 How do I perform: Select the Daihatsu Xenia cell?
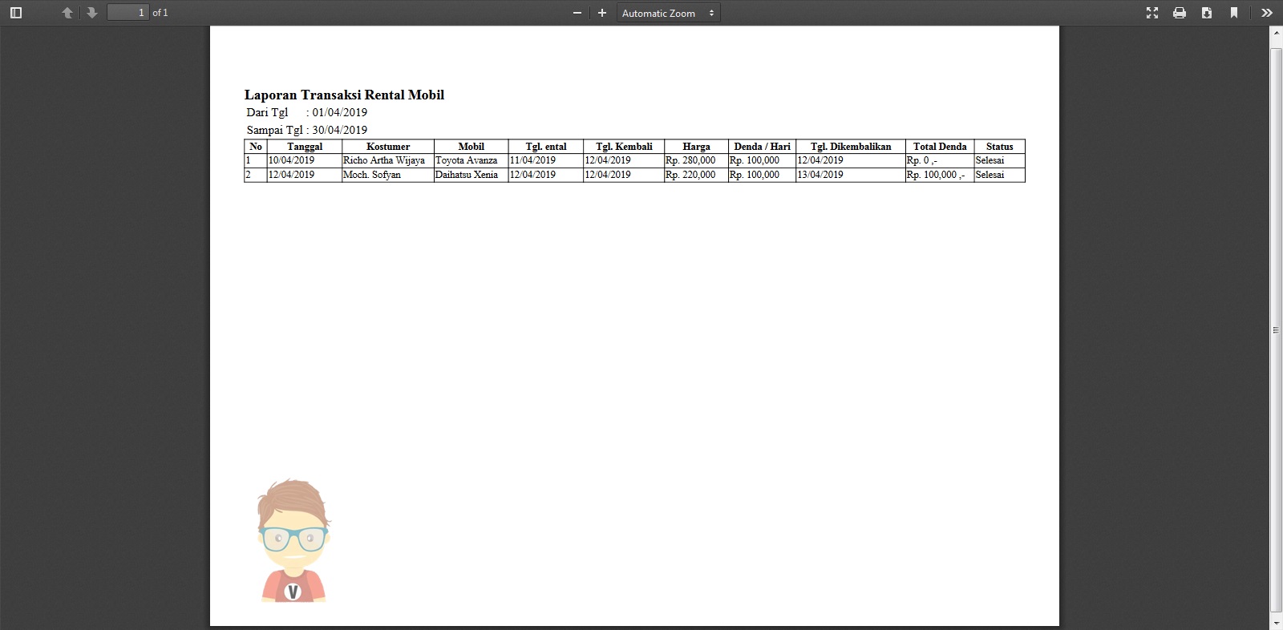click(x=467, y=175)
